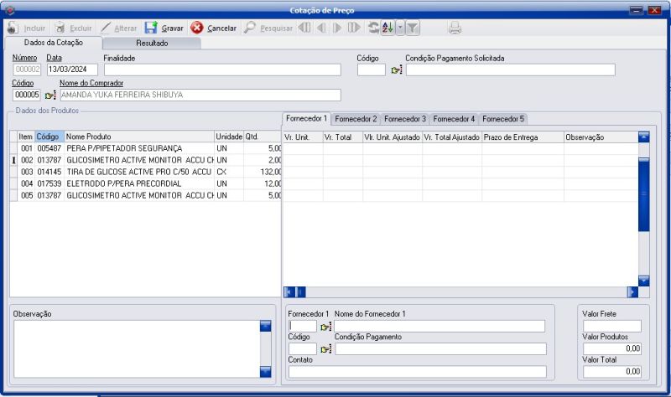Sort products by Nome Produto column header

(138, 137)
